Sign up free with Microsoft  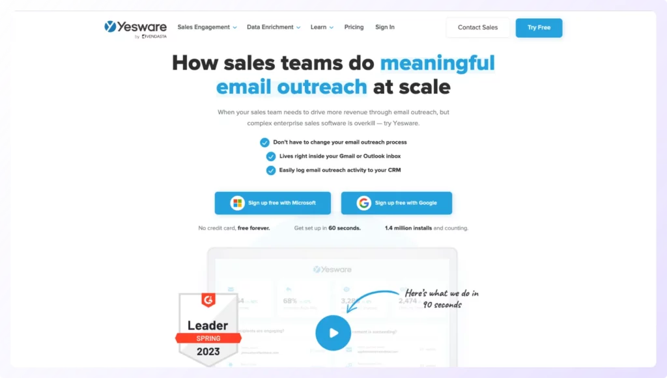click(x=273, y=203)
